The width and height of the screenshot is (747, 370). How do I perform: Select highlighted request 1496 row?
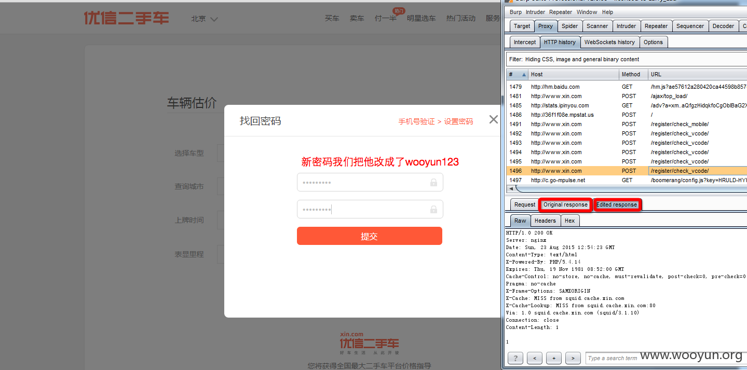coord(627,171)
